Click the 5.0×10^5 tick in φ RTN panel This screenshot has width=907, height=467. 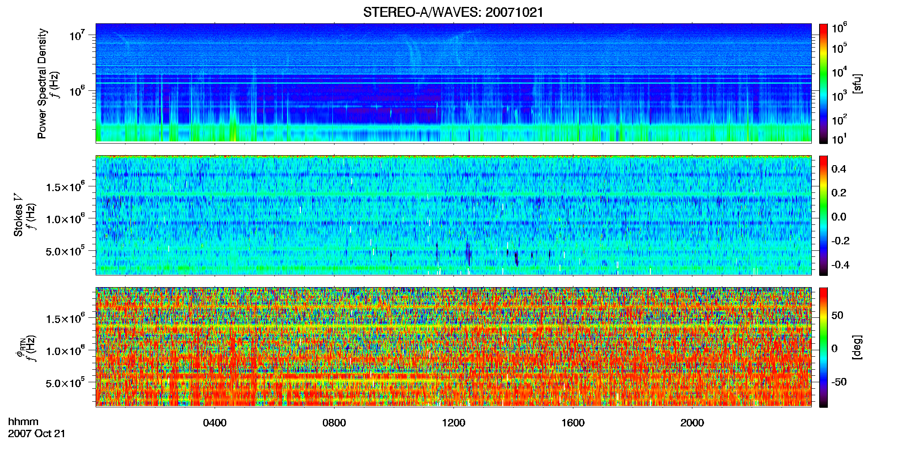pyautogui.click(x=65, y=383)
